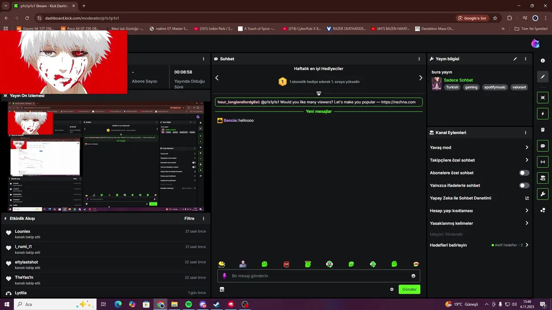
Task: Toggle the broadcast signal widget in right sidebar
Action: [x=543, y=162]
